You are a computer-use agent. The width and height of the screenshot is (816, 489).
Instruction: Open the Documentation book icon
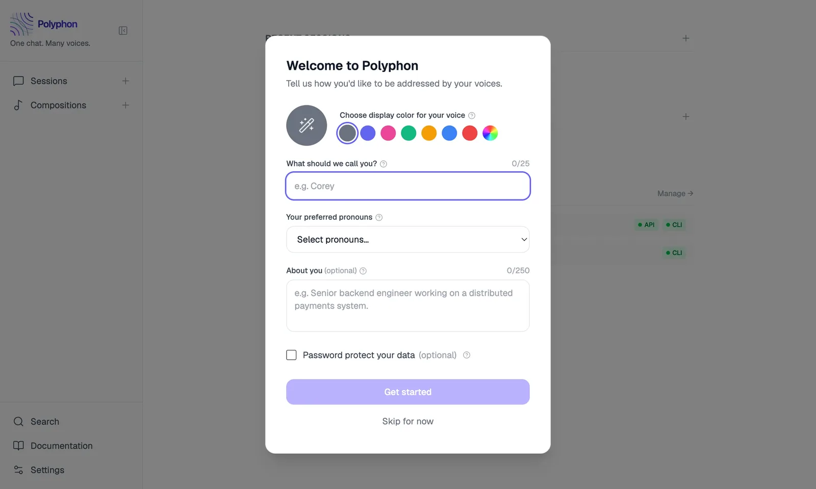click(x=18, y=446)
